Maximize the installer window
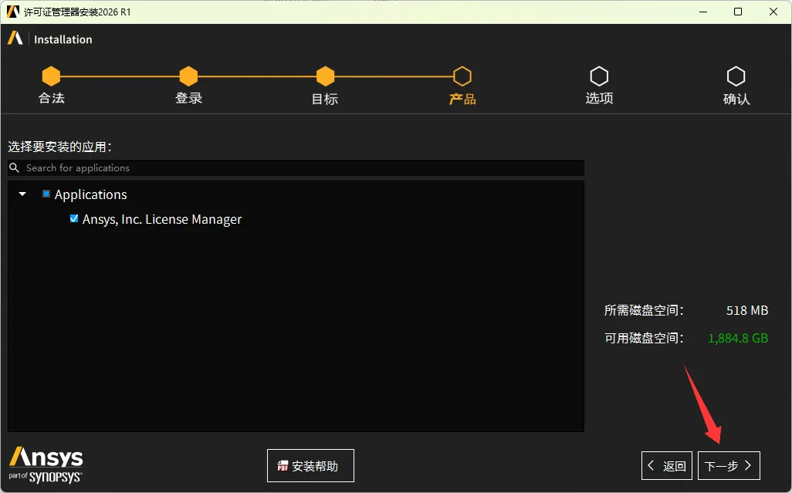Viewport: 792px width, 493px height. coord(738,12)
